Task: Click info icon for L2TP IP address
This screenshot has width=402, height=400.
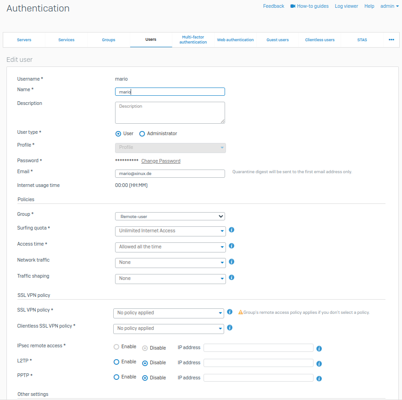Action: (x=319, y=364)
